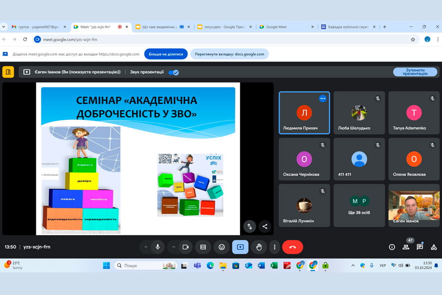The image size is (442, 295).
Task: Show hidden system tray icons chevron
Action: click(353, 265)
